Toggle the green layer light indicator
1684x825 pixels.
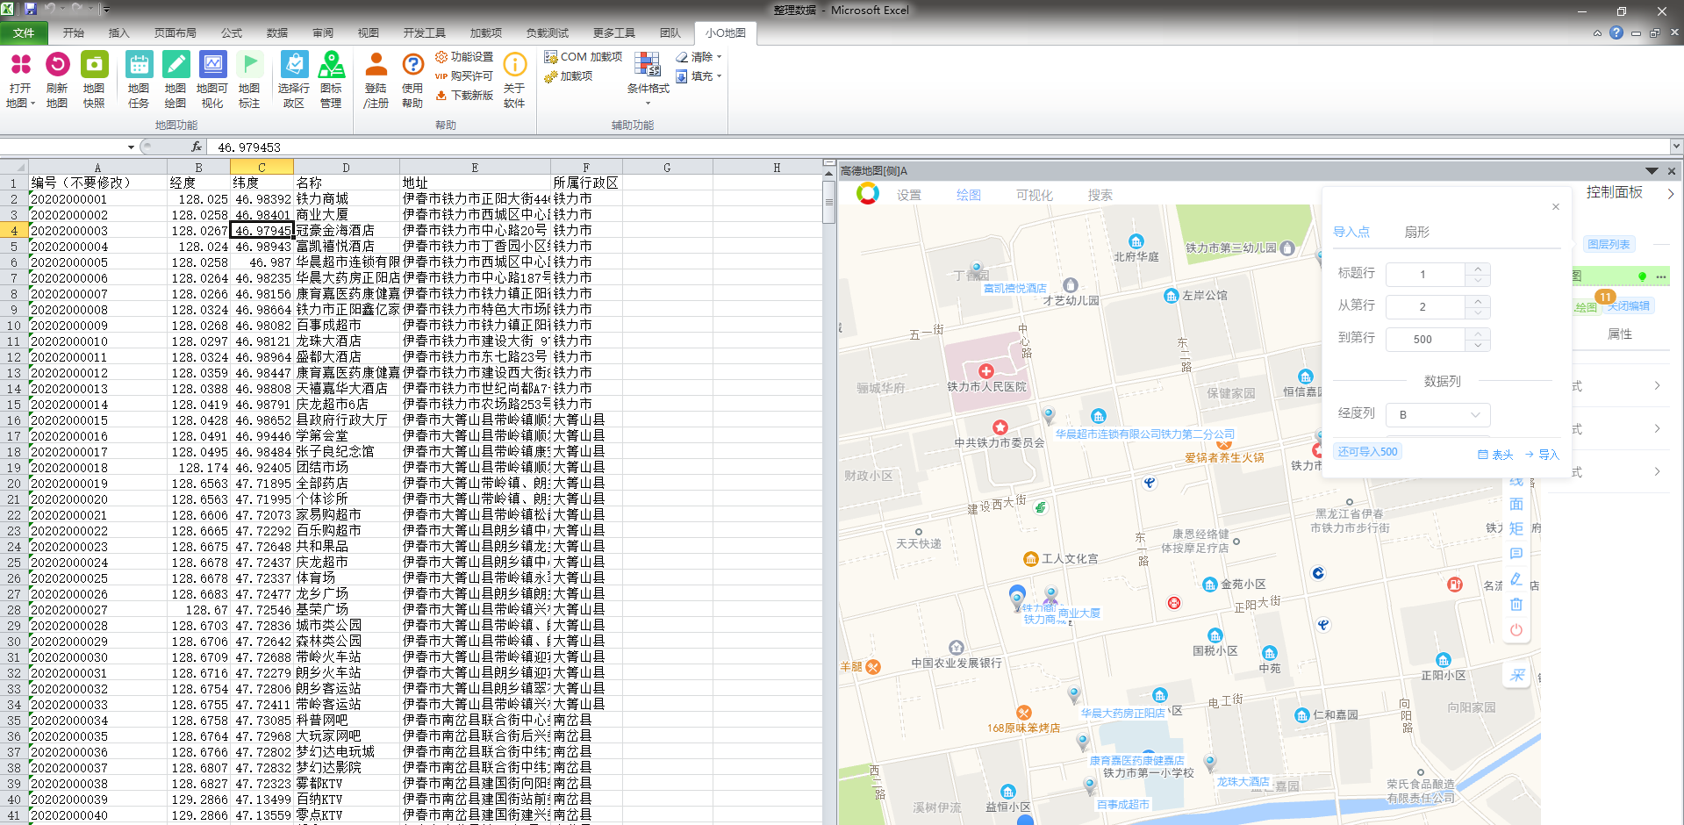pos(1642,276)
